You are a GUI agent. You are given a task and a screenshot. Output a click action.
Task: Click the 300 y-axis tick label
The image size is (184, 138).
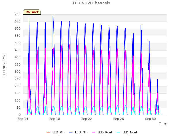(18, 72)
